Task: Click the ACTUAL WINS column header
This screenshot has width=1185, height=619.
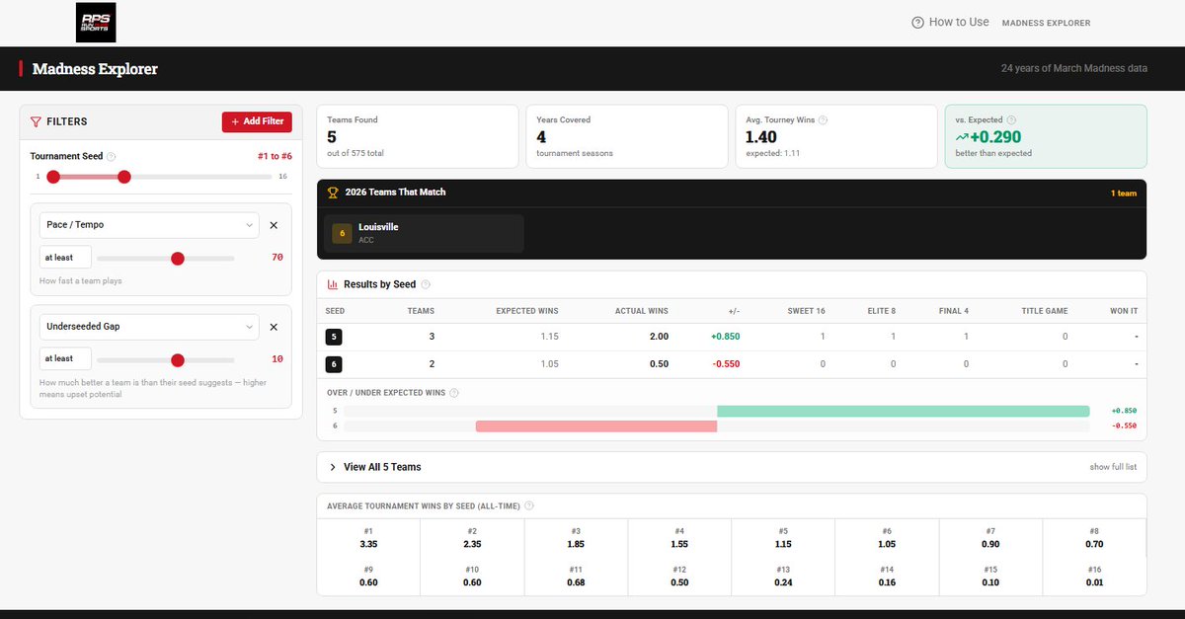Action: 641,311
